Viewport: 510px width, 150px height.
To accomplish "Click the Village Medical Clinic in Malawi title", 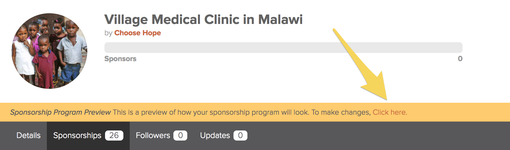I will coord(203,20).
